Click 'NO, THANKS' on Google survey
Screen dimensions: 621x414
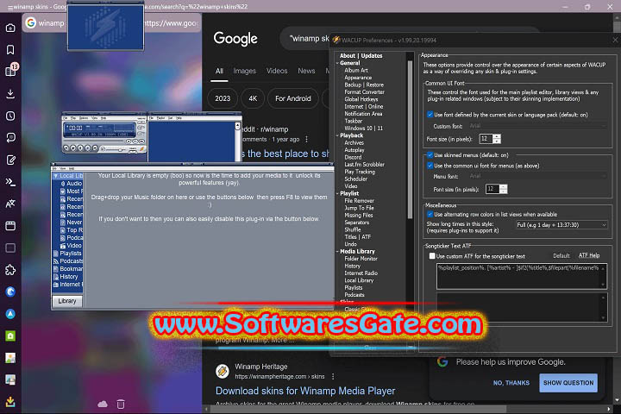click(511, 383)
